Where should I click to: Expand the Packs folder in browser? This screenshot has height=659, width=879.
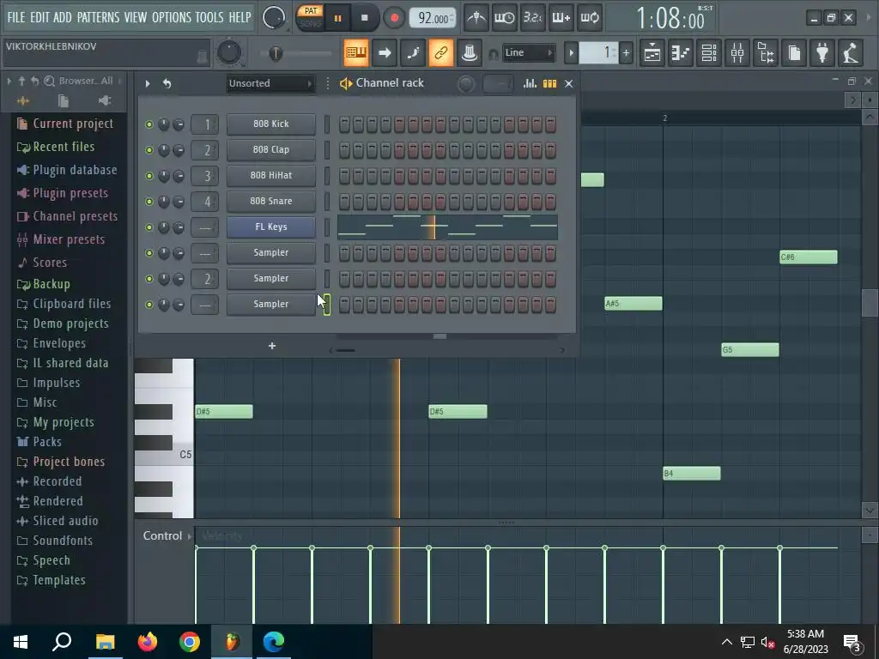pos(39,442)
